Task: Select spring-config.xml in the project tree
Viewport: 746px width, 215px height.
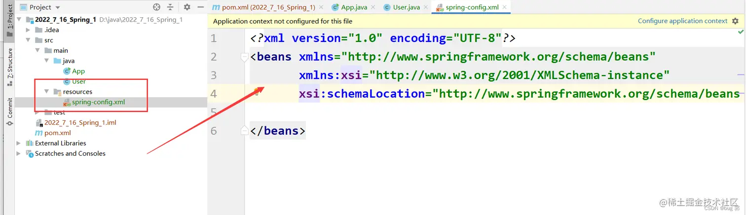Action: [98, 102]
